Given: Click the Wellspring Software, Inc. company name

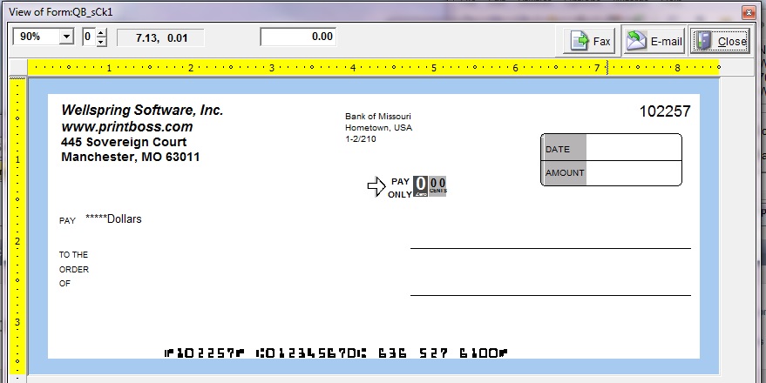Looking at the screenshot, I should tap(142, 111).
